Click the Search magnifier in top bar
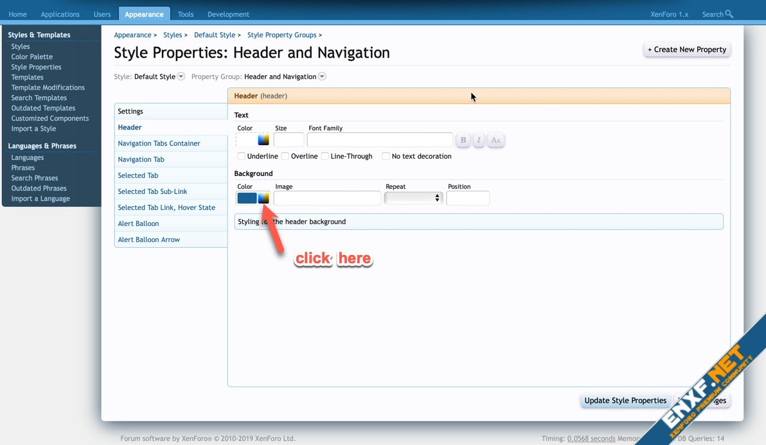The height and width of the screenshot is (445, 766). point(728,14)
